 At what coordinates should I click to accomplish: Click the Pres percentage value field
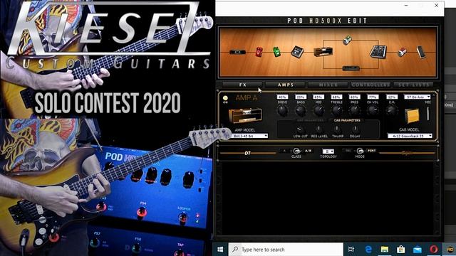tap(355, 97)
